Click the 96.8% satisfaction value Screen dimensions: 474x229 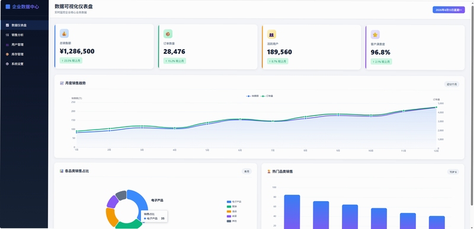(380, 53)
